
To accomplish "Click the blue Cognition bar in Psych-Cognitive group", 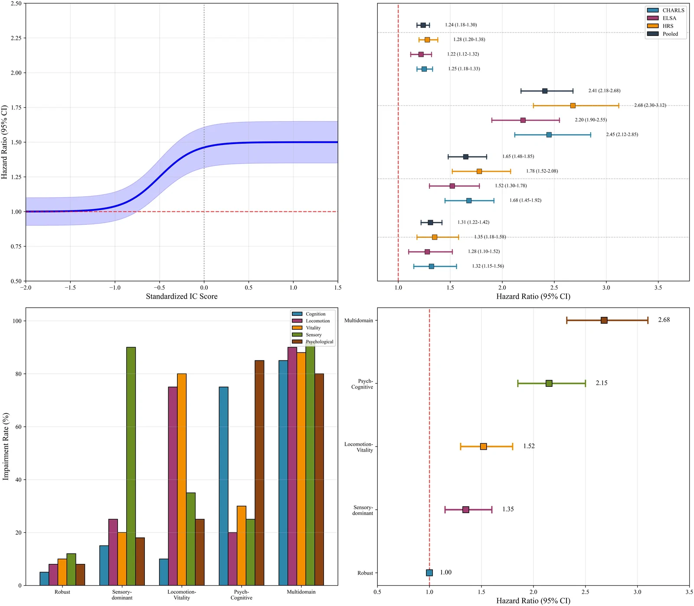I will [223, 486].
